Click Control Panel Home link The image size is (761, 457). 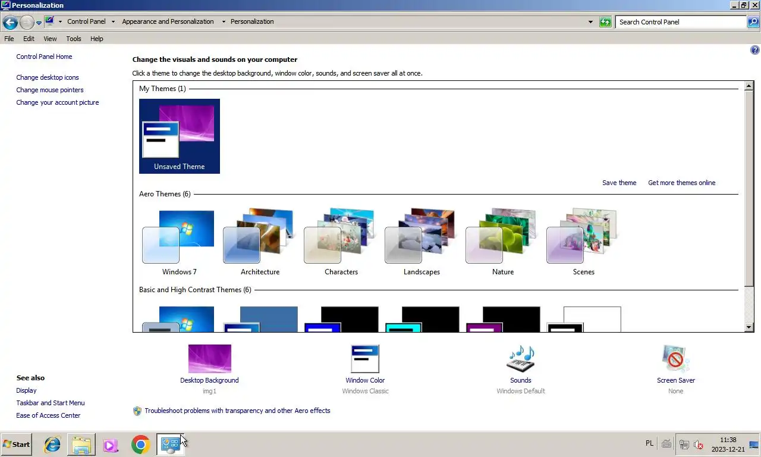click(x=44, y=57)
